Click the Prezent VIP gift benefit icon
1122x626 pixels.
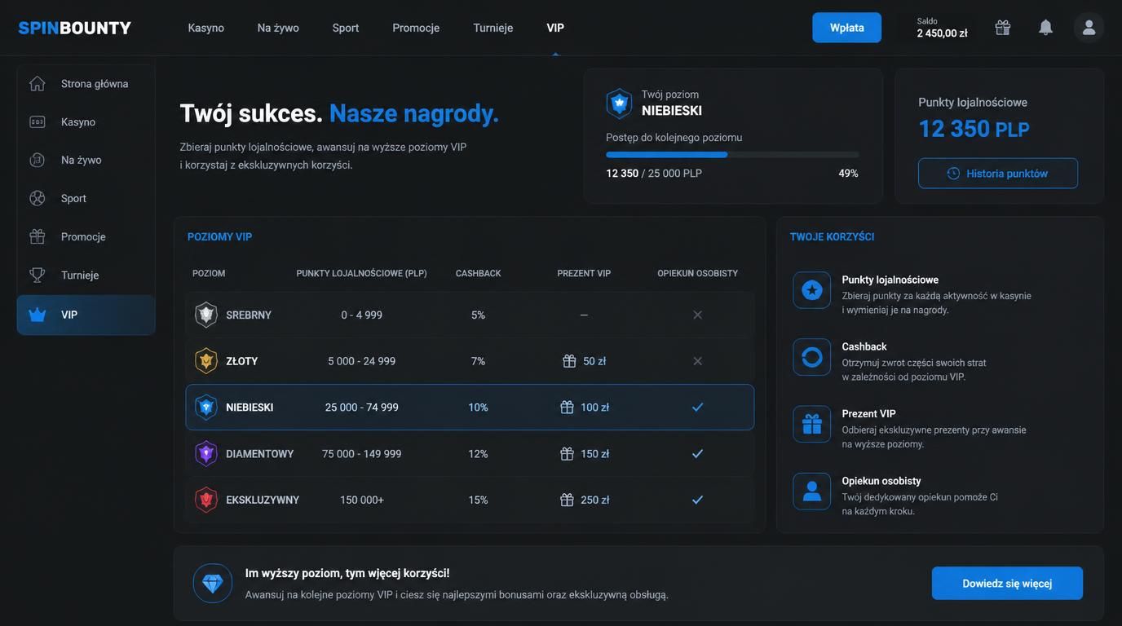(812, 425)
